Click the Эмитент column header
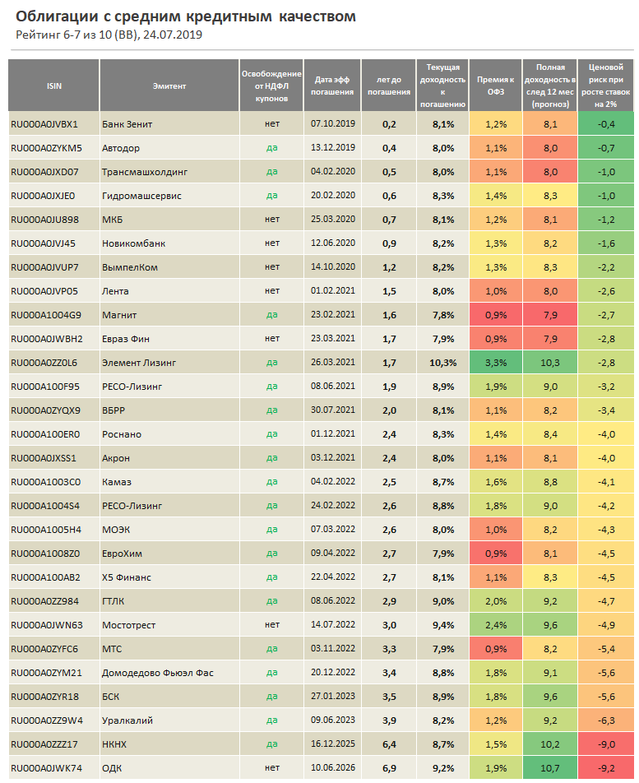639x783 pixels. (169, 85)
